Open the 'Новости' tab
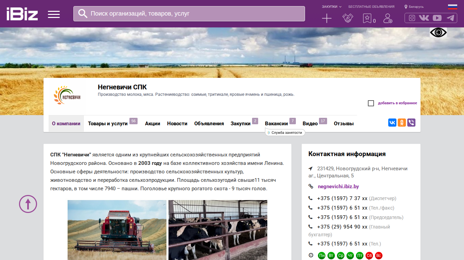This screenshot has height=260, width=464. pos(177,124)
